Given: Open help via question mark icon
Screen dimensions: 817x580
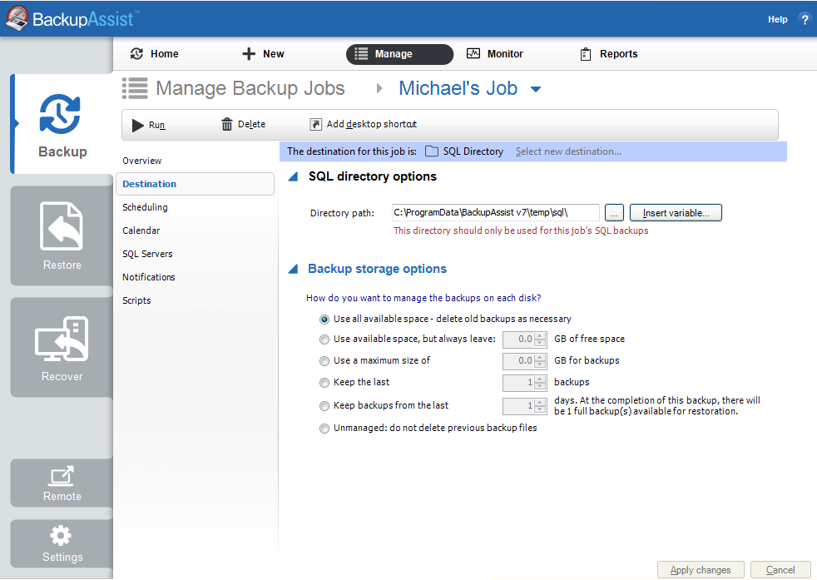Looking at the screenshot, I should click(x=805, y=20).
